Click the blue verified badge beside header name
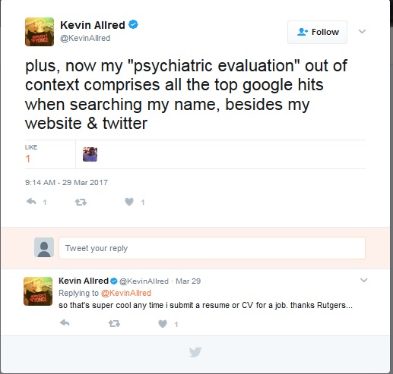 point(133,25)
